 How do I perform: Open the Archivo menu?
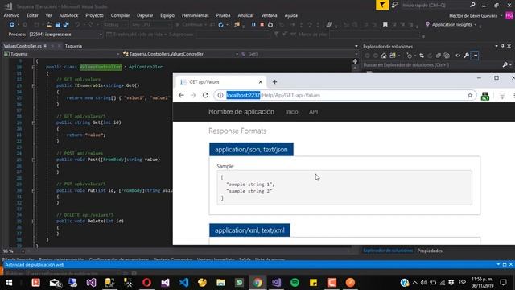pyautogui.click(x=11, y=15)
